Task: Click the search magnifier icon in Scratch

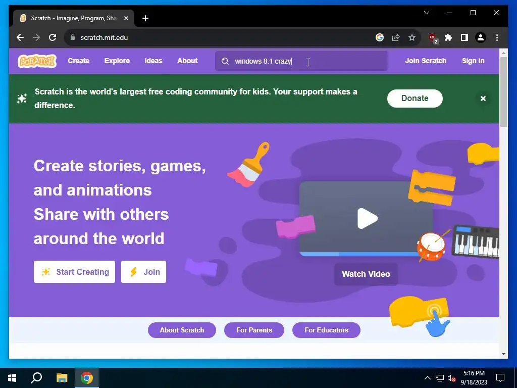Action: point(225,61)
